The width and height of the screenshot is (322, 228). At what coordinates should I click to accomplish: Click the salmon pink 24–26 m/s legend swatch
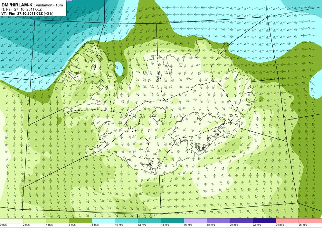pyautogui.click(x=288, y=221)
